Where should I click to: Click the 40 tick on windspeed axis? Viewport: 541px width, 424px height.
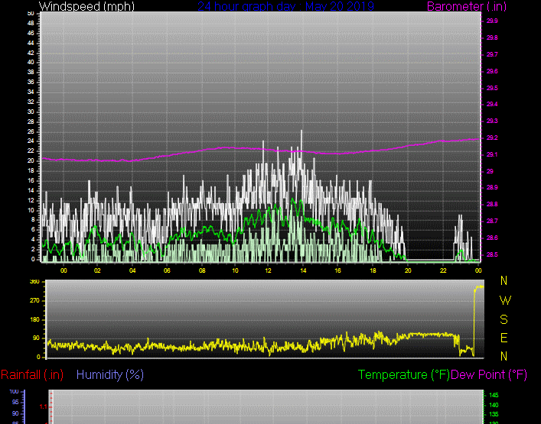click(x=31, y=63)
